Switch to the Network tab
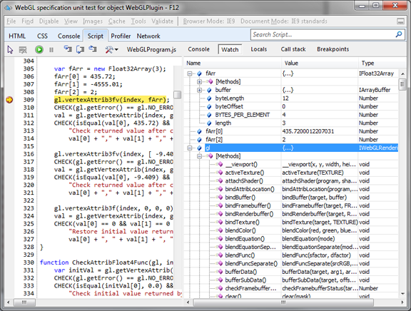Viewport: 411px width, 311px height. [x=148, y=36]
